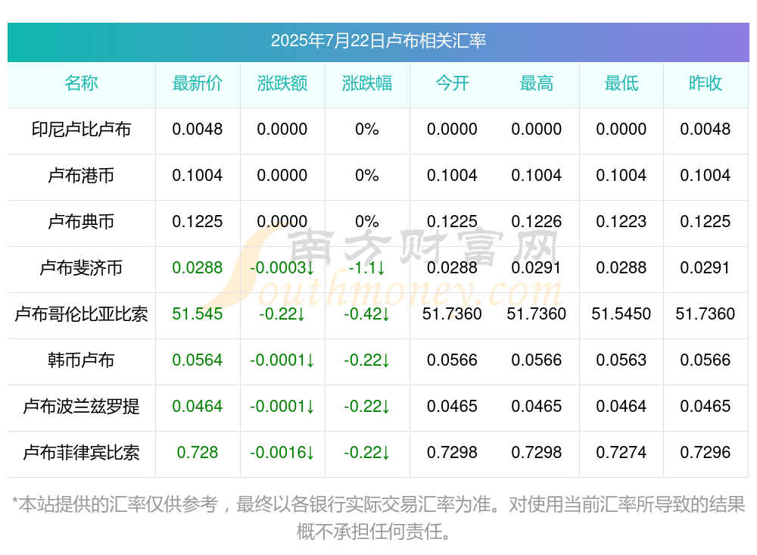
Task: Select the 卢布港币 row name
Action: 81,176
